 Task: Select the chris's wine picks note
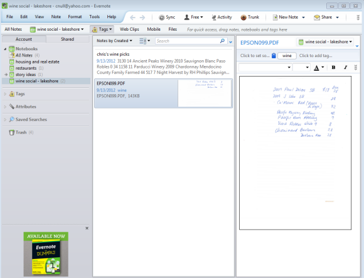[163, 63]
